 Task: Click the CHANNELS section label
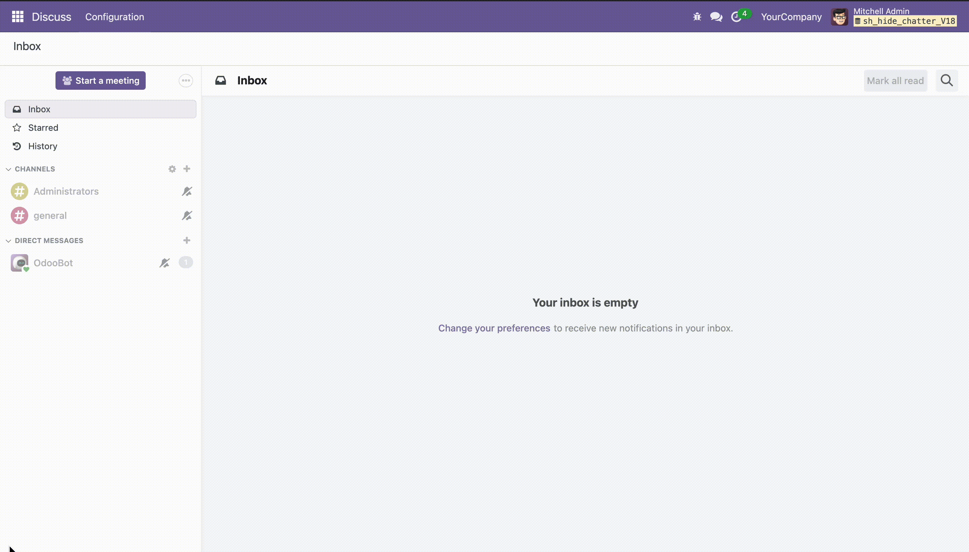point(35,169)
